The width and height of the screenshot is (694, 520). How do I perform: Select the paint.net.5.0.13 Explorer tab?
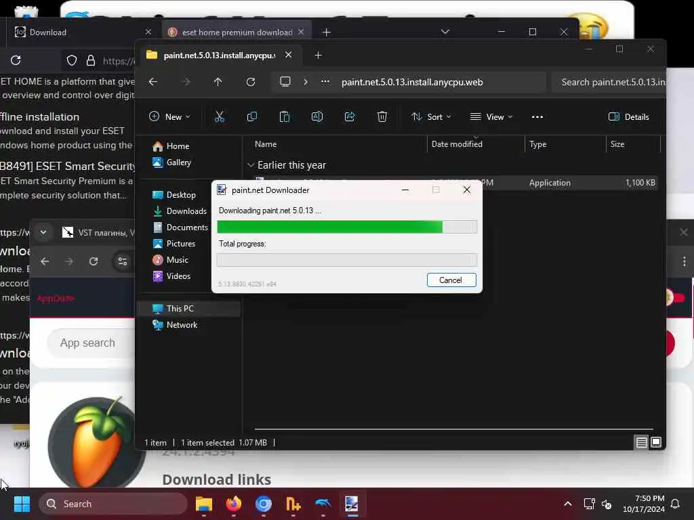219,56
